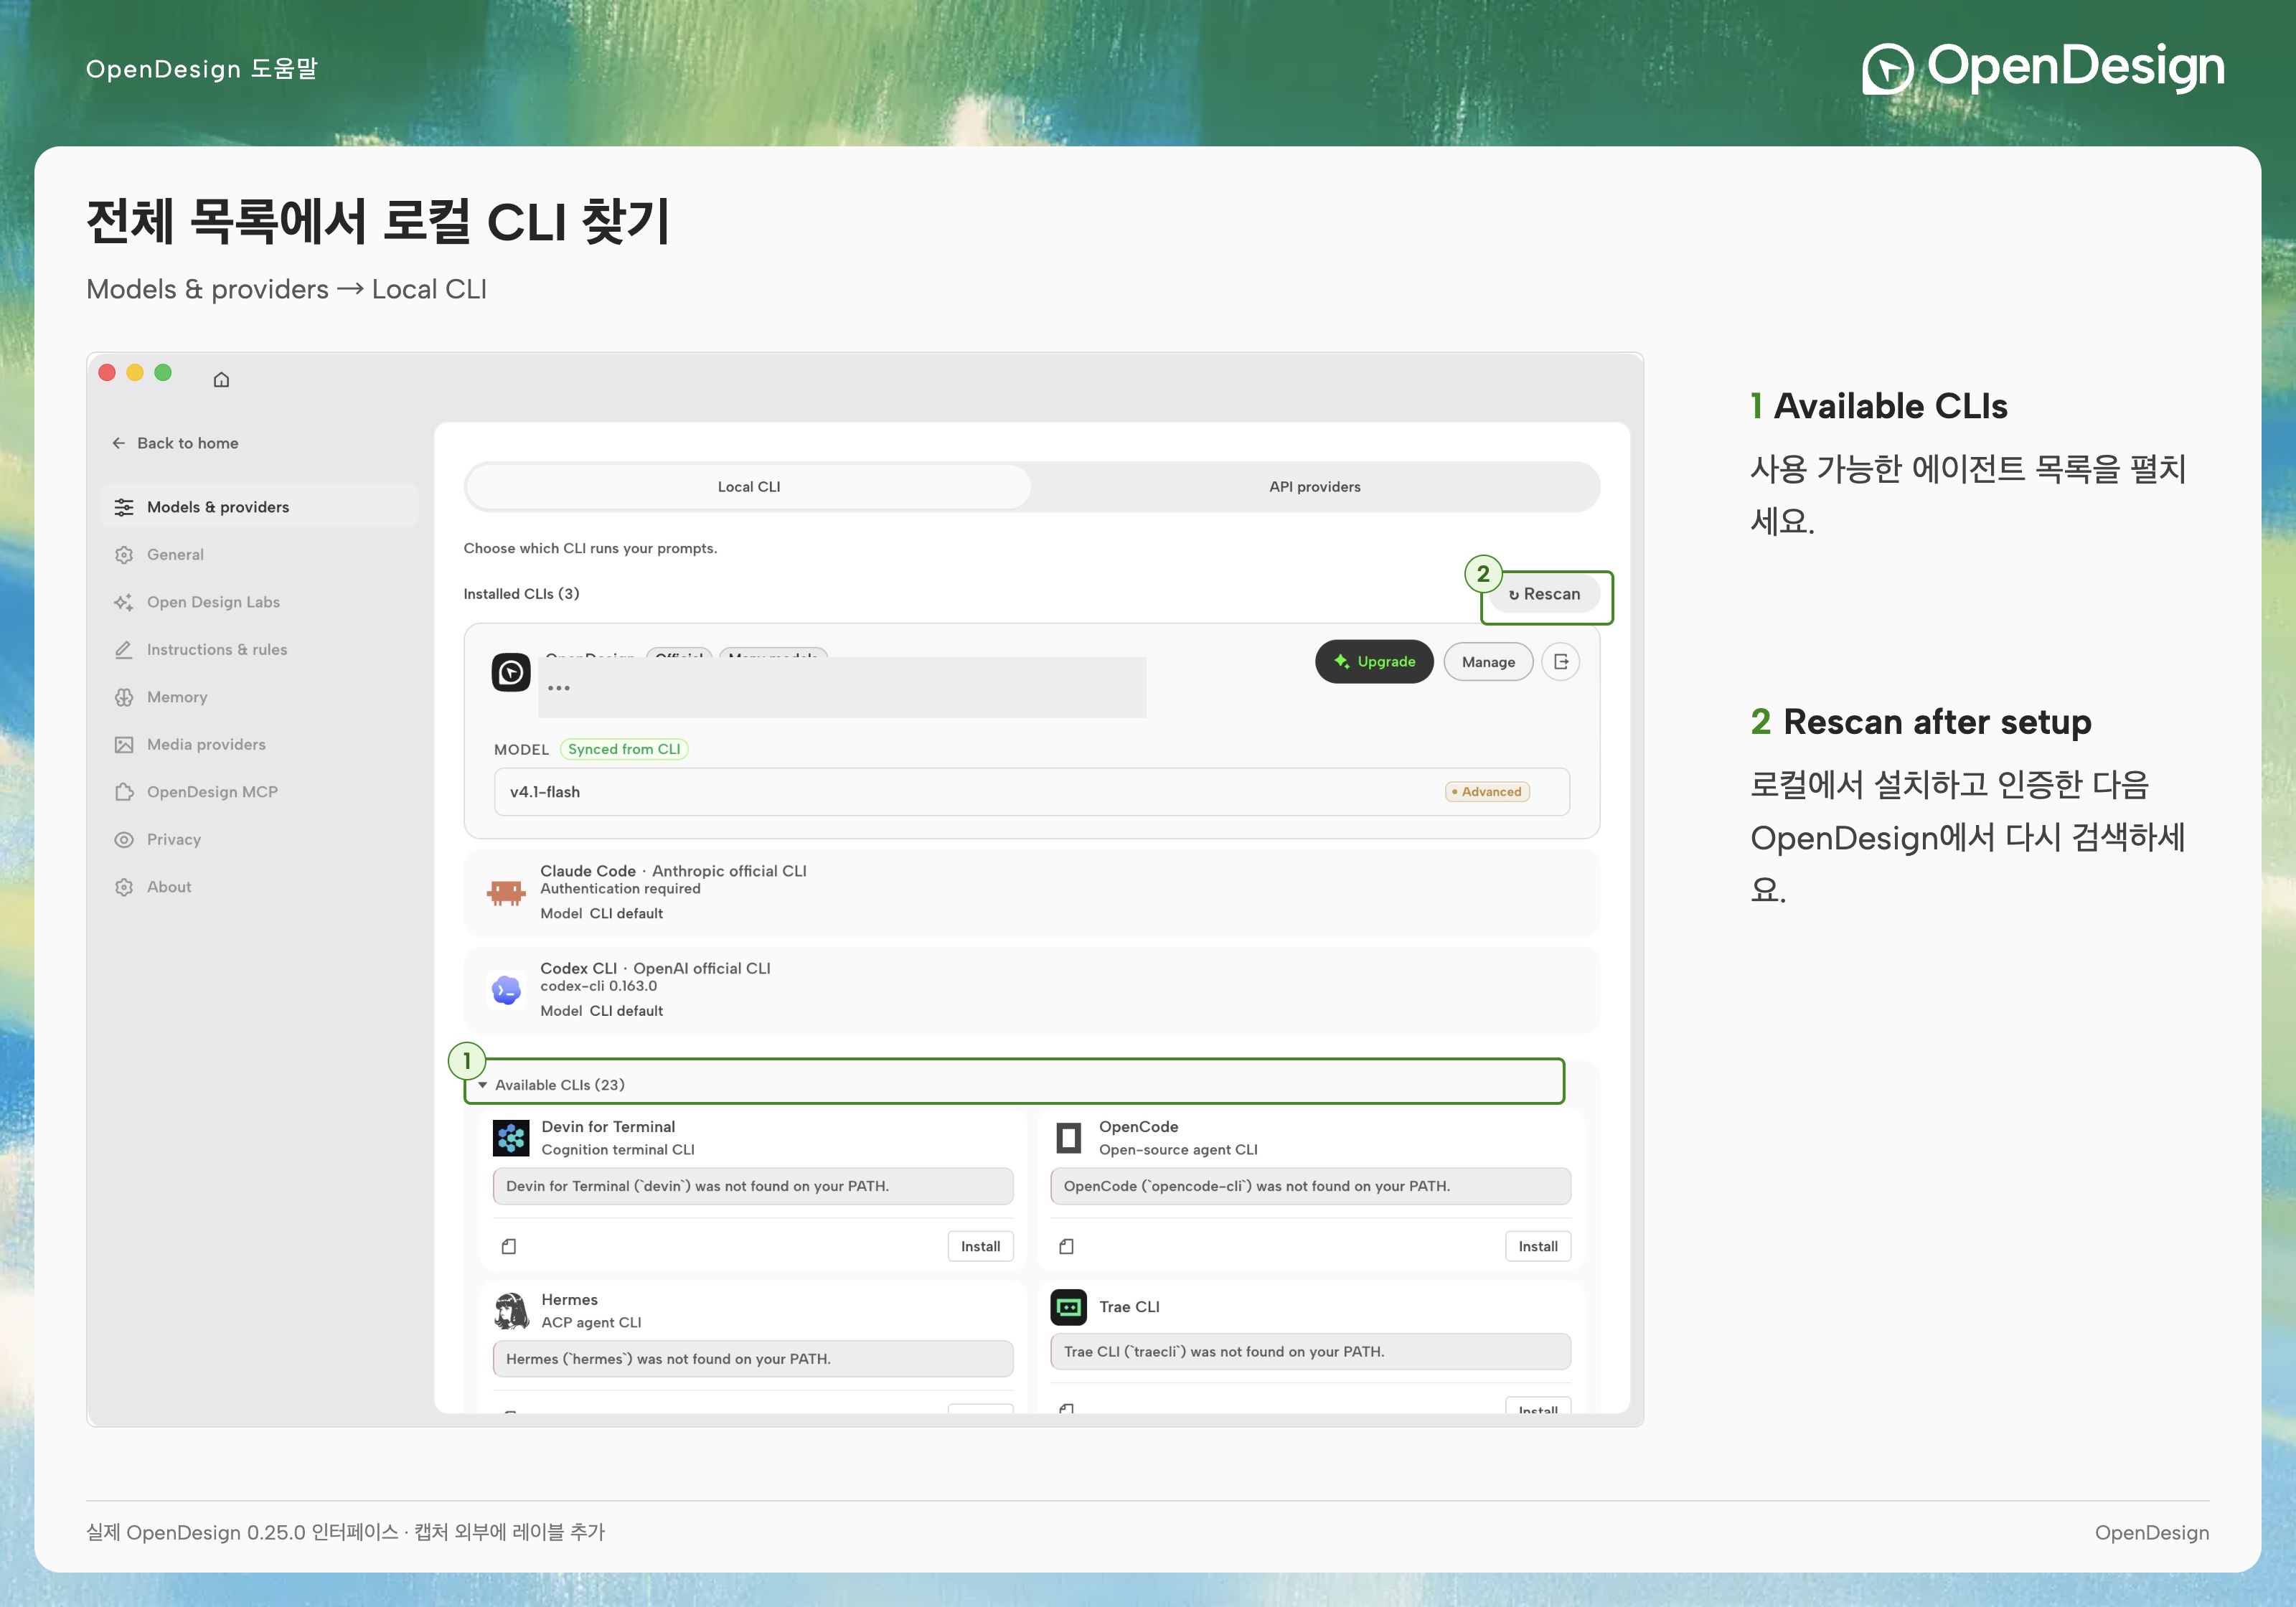
Task: Select the Codex CLI row
Action: (1032, 989)
